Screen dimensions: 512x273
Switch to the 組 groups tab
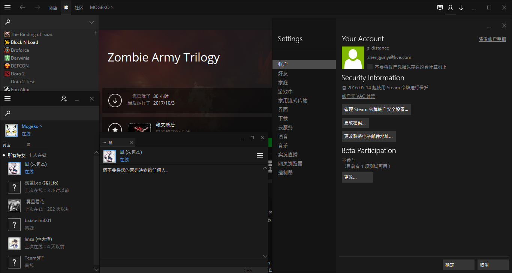point(28,145)
